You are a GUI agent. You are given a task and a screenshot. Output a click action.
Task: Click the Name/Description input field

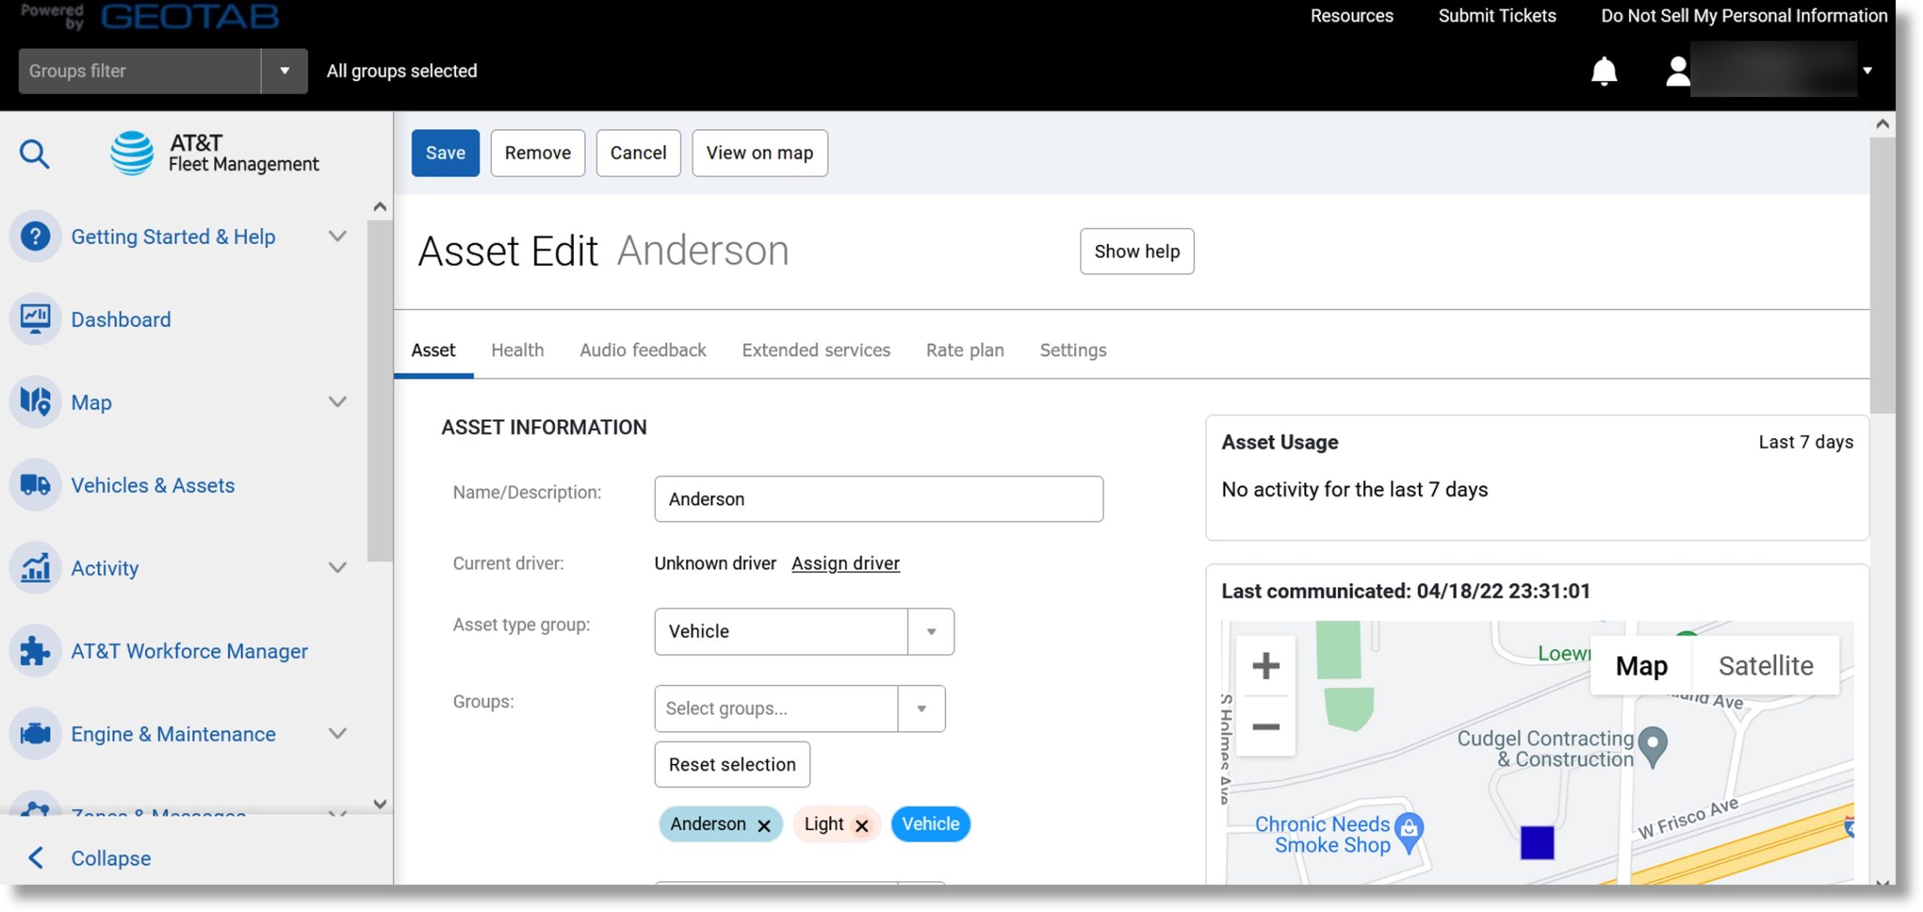[878, 497]
